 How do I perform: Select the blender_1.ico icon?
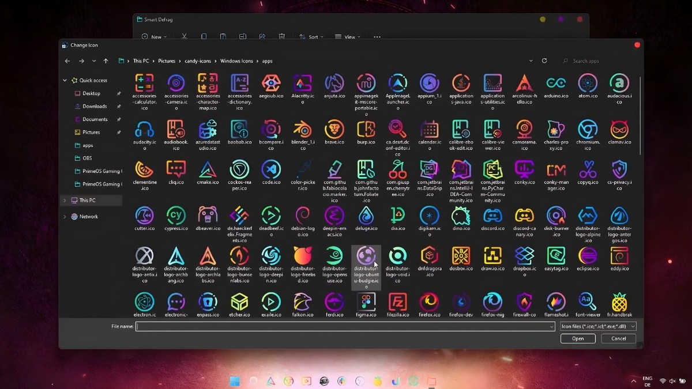point(302,135)
